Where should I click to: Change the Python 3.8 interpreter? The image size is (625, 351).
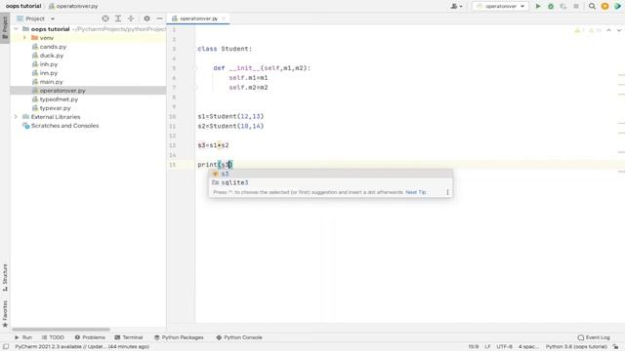coord(576,347)
